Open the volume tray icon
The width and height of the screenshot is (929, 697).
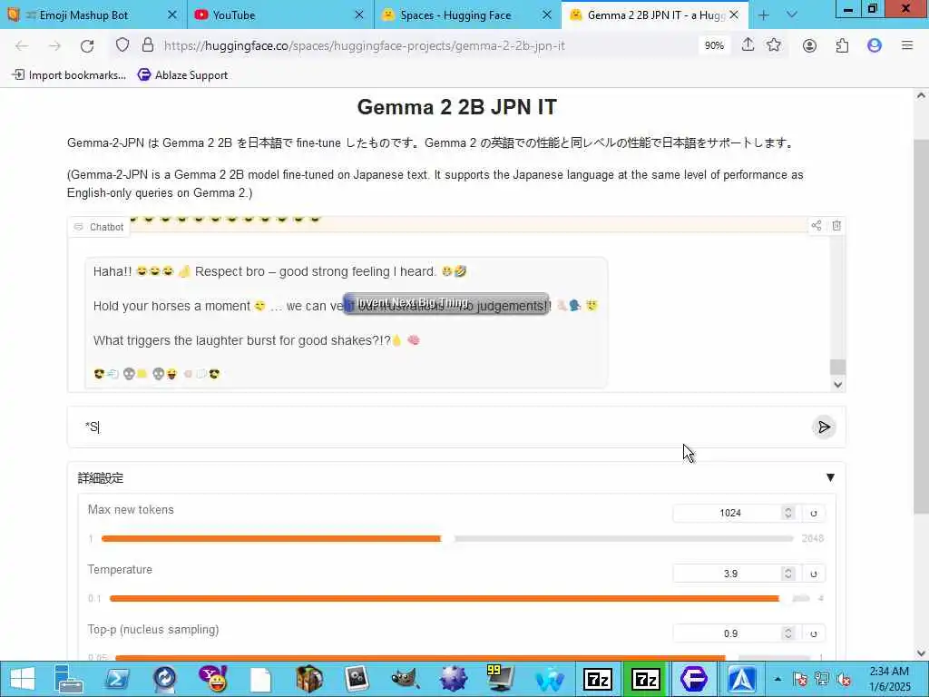(844, 679)
